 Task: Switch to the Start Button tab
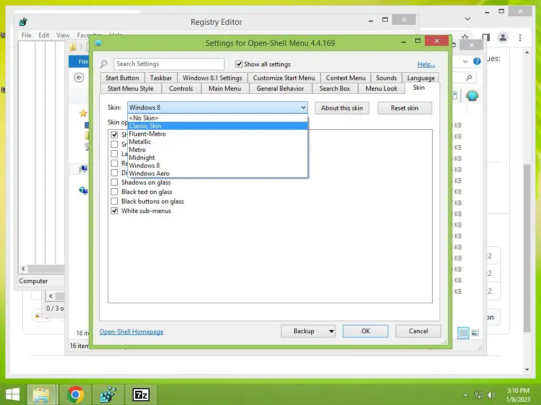coord(122,78)
